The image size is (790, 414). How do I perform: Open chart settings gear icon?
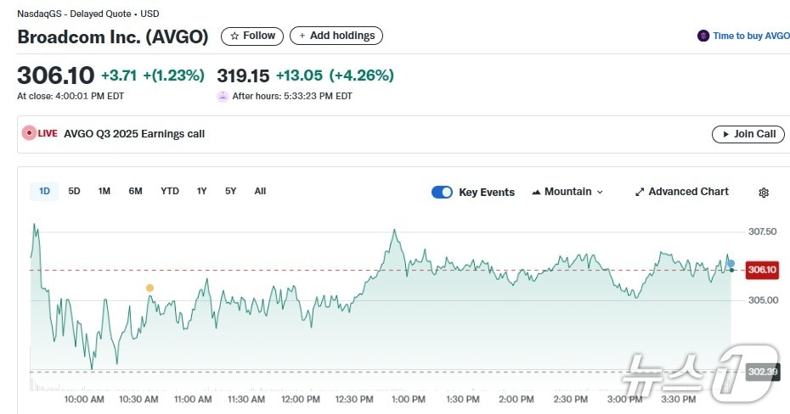[x=763, y=193]
